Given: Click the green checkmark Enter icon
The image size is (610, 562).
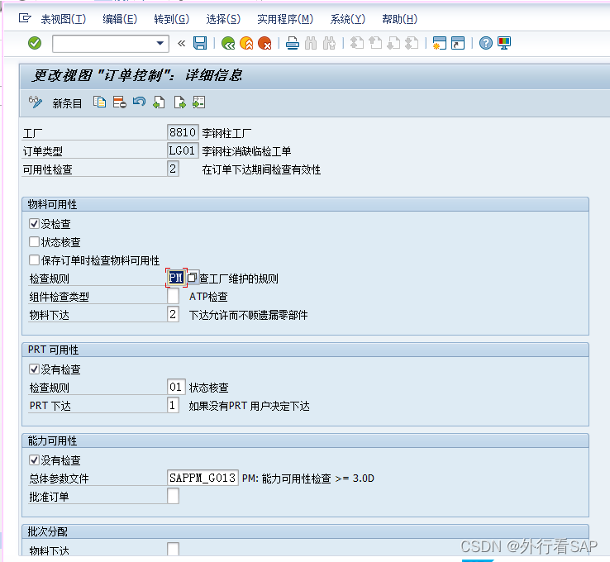Looking at the screenshot, I should (x=35, y=43).
